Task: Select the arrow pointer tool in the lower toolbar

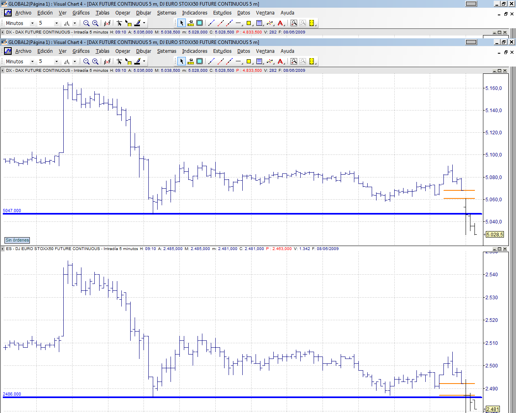Action: pos(182,61)
